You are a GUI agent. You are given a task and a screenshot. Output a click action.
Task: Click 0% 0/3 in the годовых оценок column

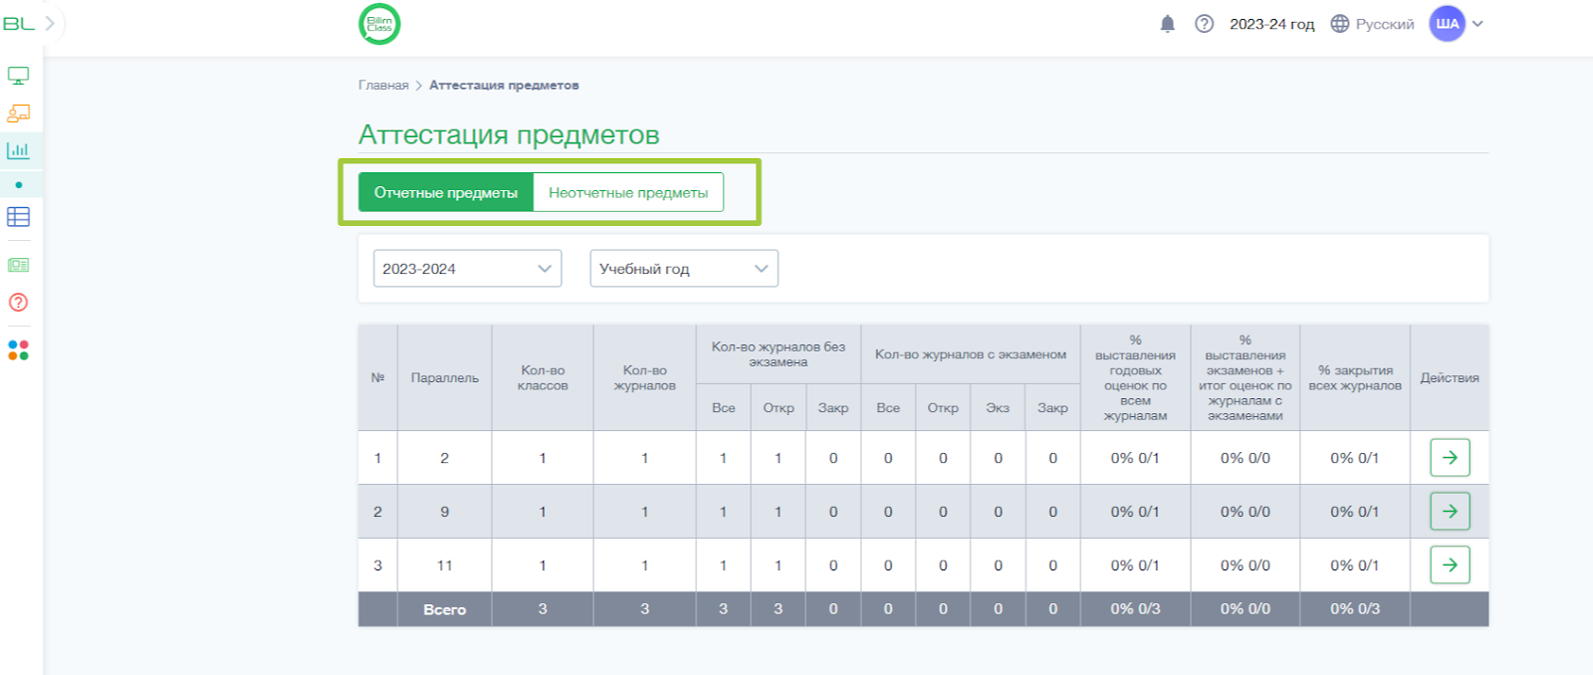(1135, 609)
